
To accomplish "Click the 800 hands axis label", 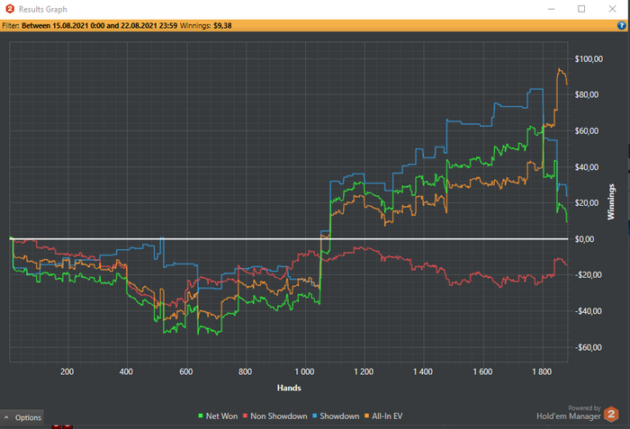I will [x=245, y=371].
